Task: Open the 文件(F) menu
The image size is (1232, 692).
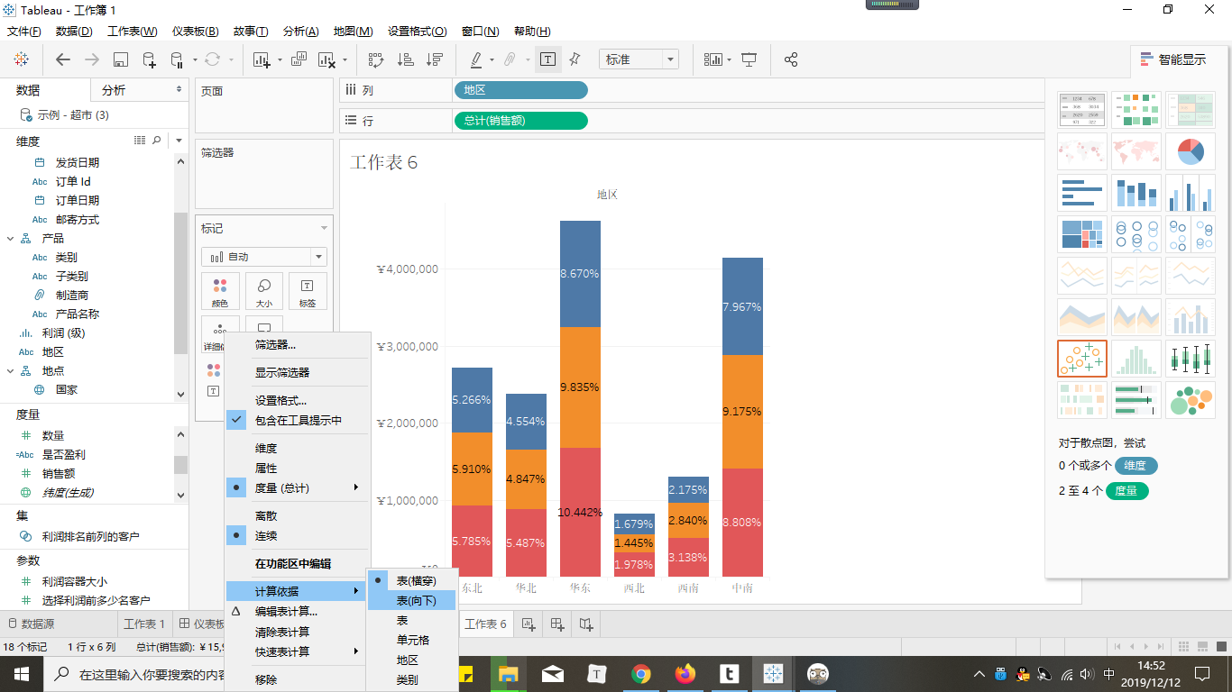Action: point(24,32)
